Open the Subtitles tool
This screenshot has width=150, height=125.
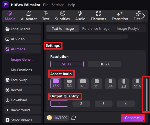pyautogui.click(x=62, y=16)
